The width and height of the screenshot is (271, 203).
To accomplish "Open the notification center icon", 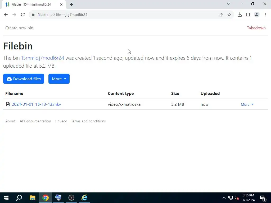I will tap(263, 198).
